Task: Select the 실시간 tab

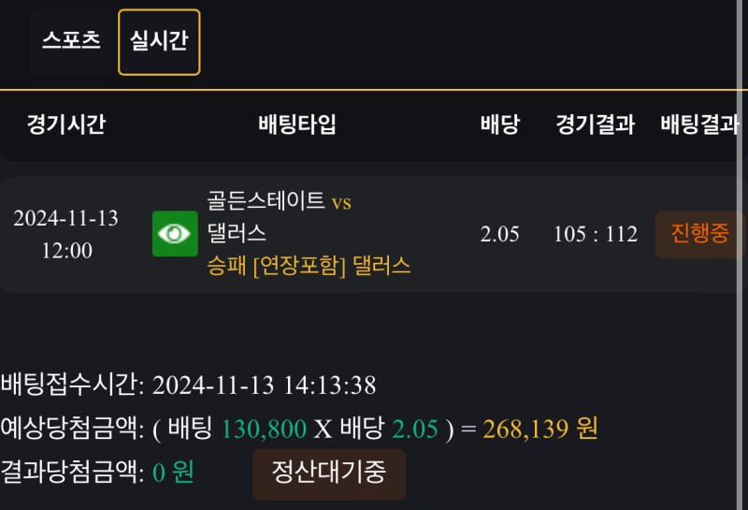Action: pyautogui.click(x=159, y=42)
